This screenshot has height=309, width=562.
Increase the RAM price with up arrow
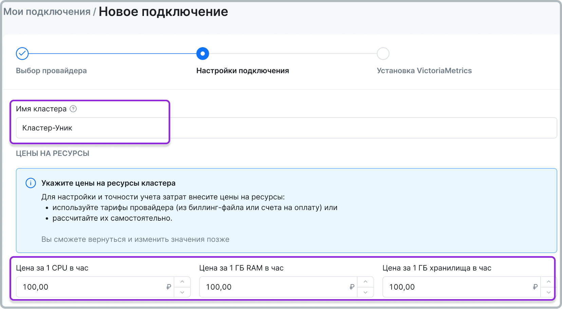(x=366, y=282)
